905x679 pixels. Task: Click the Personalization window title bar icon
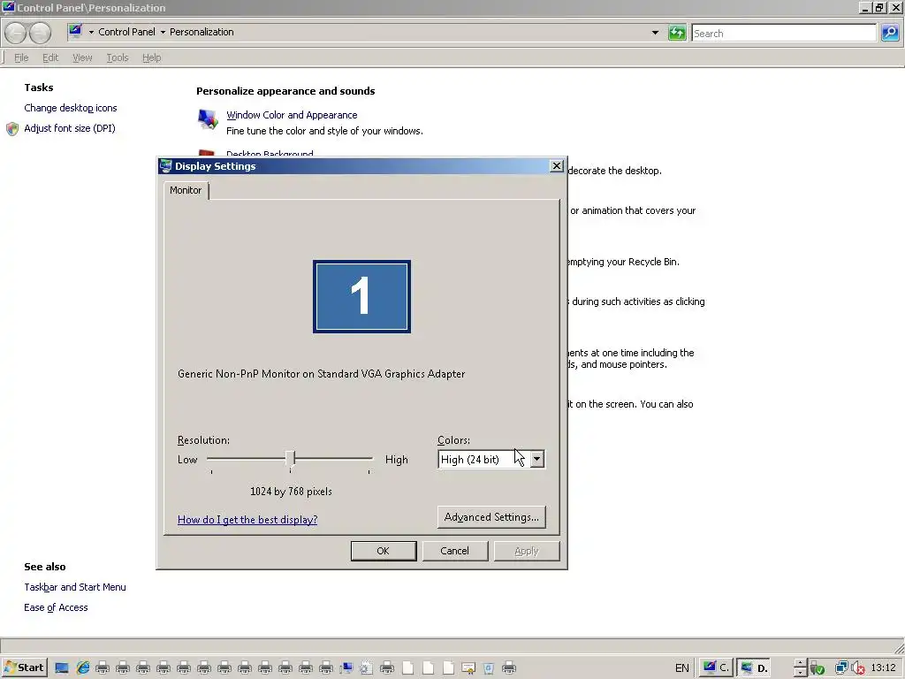[x=8, y=7]
